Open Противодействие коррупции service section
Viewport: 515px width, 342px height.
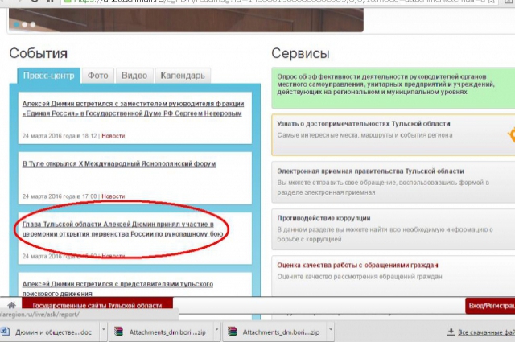[323, 218]
